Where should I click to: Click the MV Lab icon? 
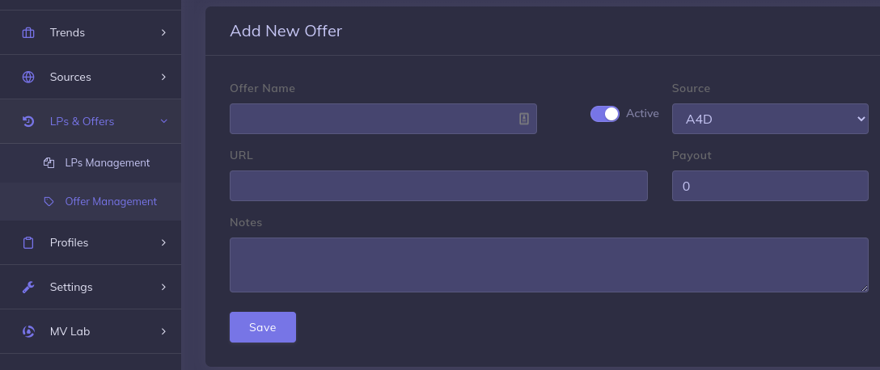point(28,331)
